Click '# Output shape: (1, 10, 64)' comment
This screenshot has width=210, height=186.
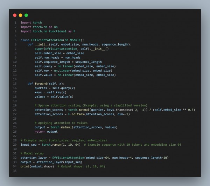[81, 167]
